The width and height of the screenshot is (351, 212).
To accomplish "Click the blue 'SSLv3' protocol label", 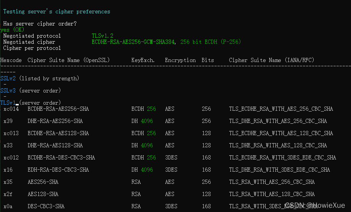I will 8,91.
